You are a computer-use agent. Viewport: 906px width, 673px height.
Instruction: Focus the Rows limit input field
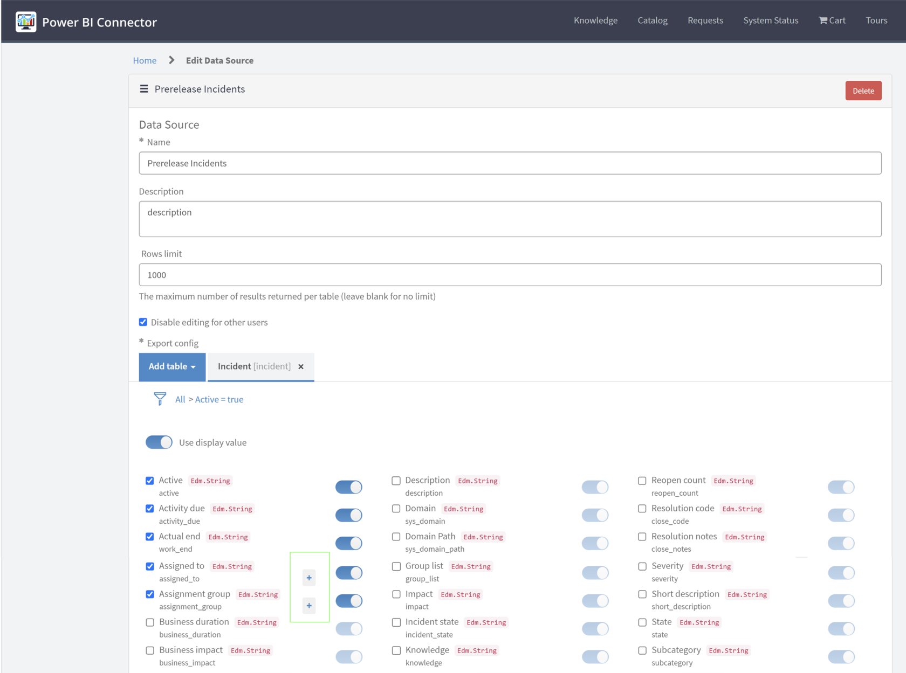[510, 275]
